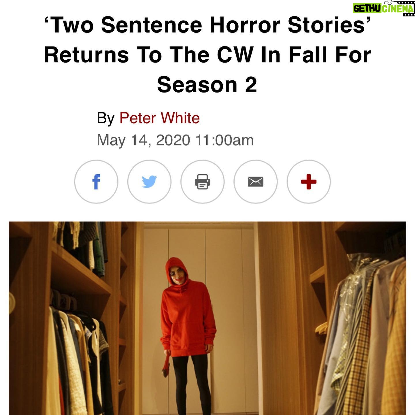Open Peter White author page
Image resolution: width=415 pixels, height=415 pixels.
(160, 118)
